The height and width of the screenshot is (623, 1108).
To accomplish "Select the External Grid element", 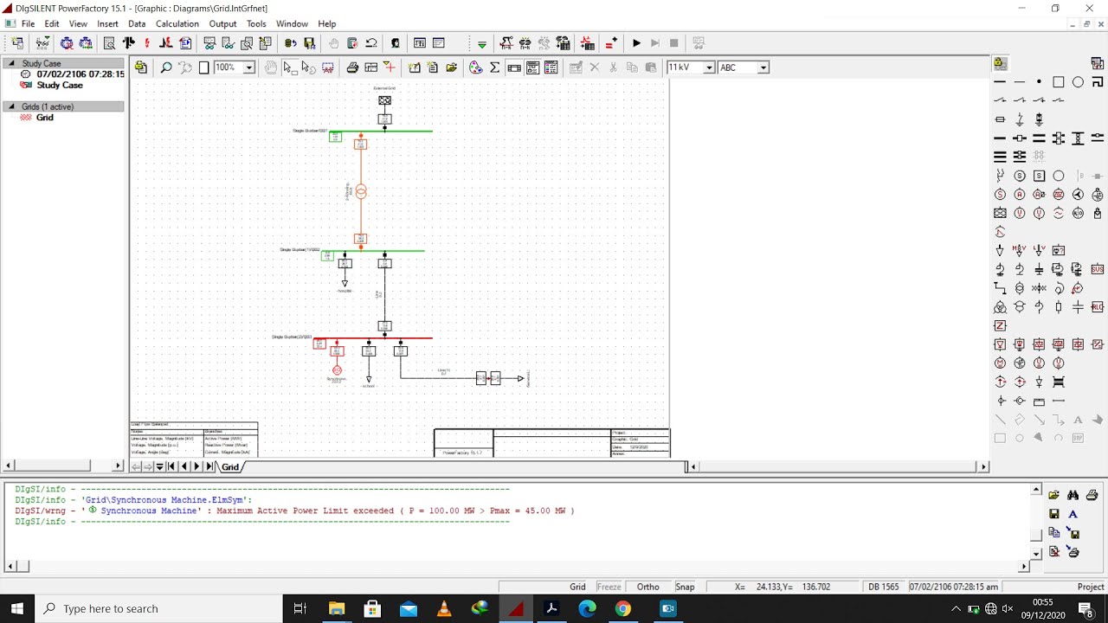I will click(x=1000, y=213).
